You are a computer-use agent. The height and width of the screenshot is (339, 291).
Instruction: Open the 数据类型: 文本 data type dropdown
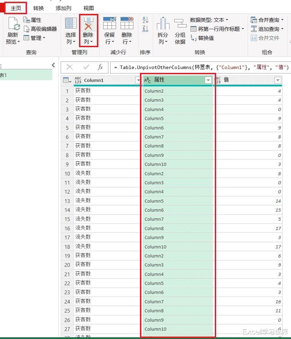click(209, 20)
